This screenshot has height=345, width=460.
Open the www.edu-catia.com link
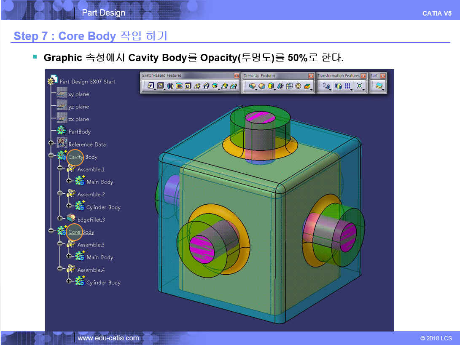108,338
